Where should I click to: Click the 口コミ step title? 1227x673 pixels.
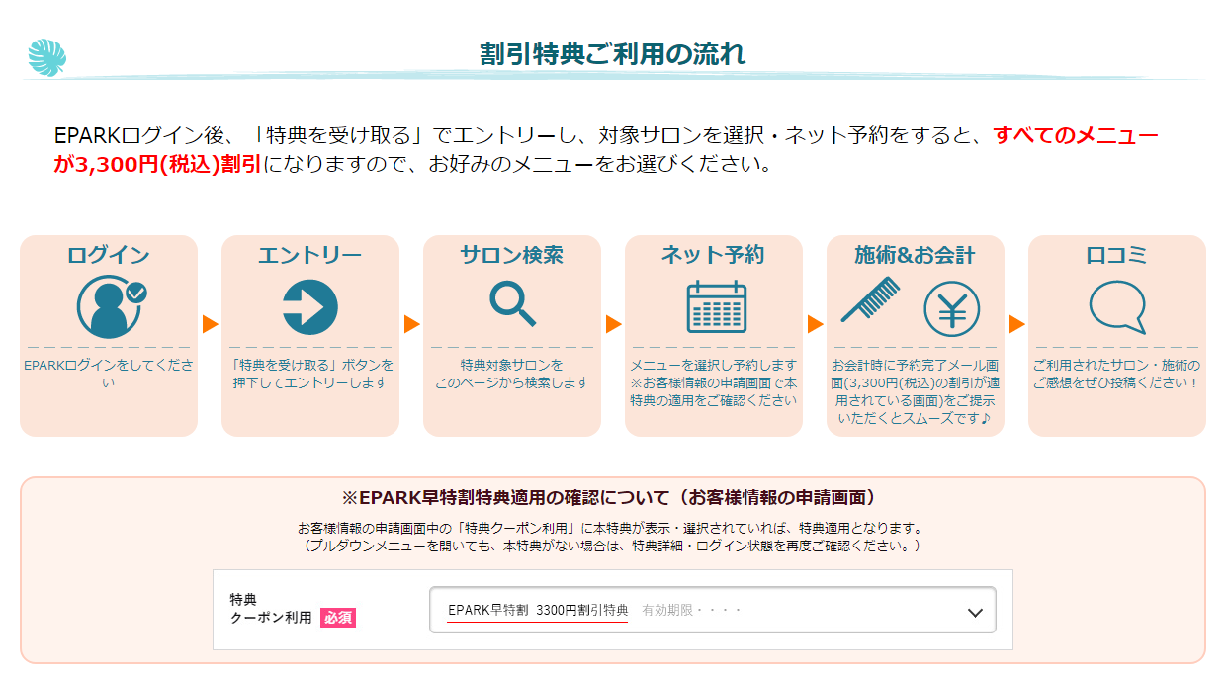pyautogui.click(x=1117, y=255)
